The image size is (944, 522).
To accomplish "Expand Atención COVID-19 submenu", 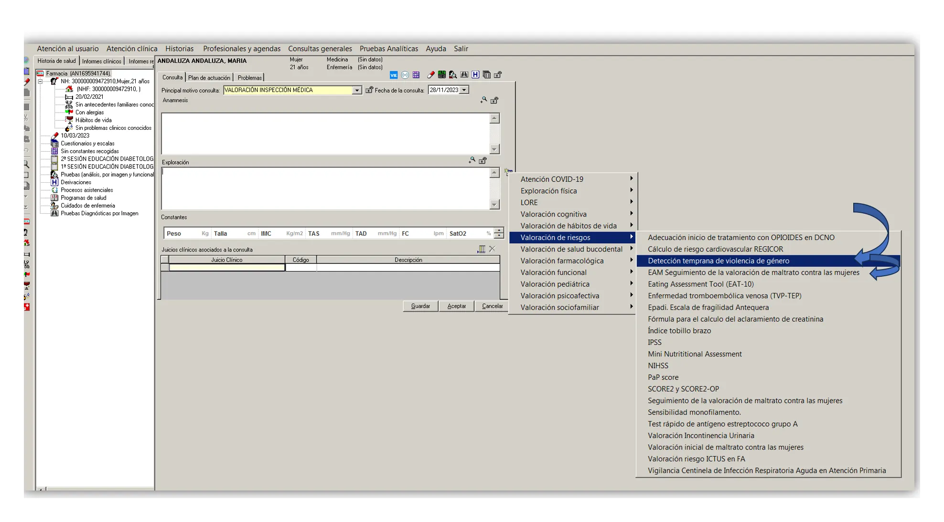I will 573,179.
